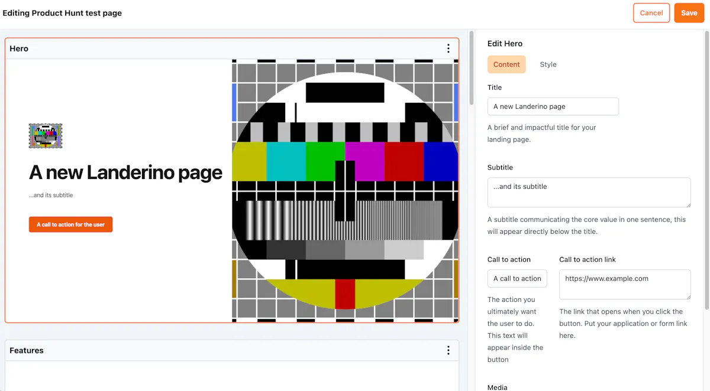This screenshot has width=710, height=391.
Task: Click the 'Edit Hero' panel heading
Action: coord(505,44)
